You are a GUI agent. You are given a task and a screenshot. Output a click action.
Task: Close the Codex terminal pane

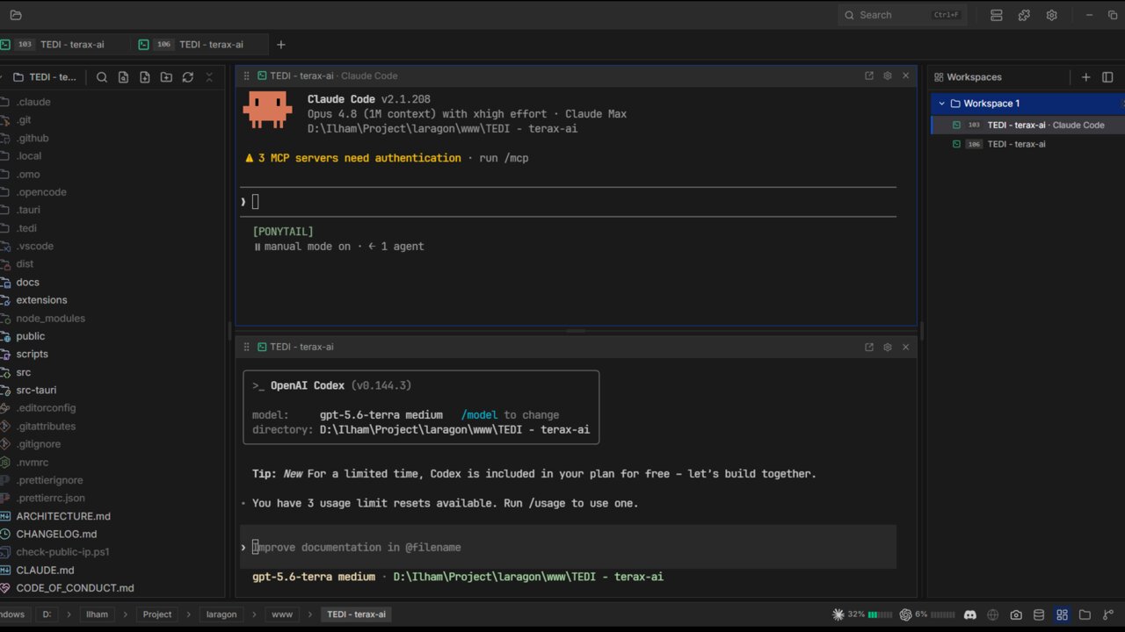click(905, 347)
